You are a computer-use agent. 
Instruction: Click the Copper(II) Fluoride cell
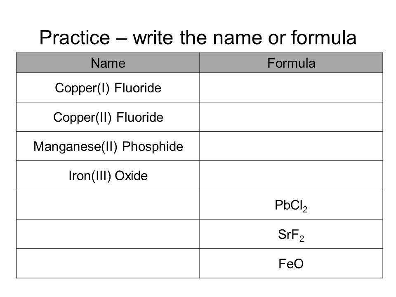[x=108, y=117]
